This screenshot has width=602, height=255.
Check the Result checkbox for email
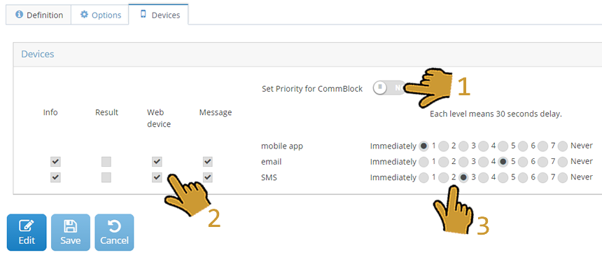coord(106,162)
